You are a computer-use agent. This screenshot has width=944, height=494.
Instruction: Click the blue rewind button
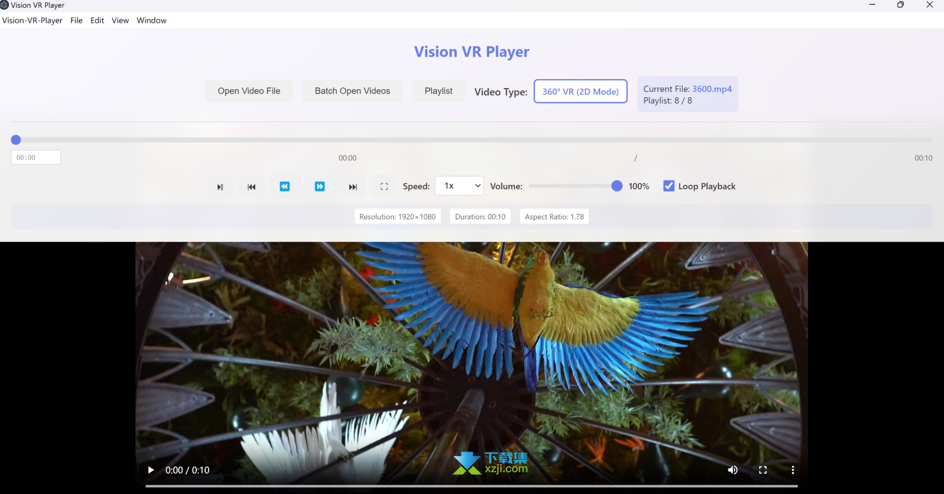click(284, 186)
